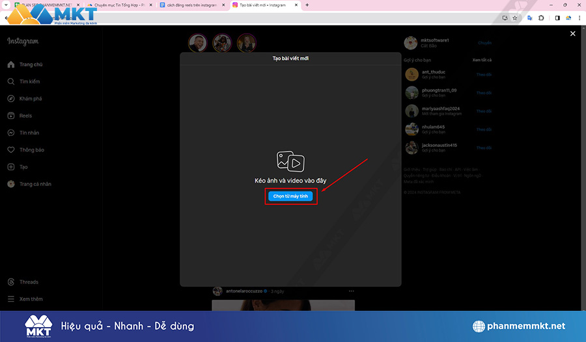Bookmark this page with star icon
This screenshot has height=342, width=586.
click(514, 18)
